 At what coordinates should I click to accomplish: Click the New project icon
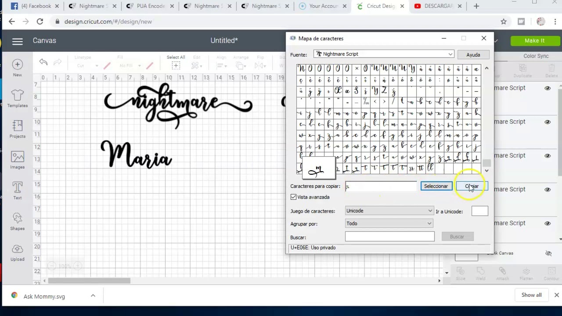tap(17, 65)
